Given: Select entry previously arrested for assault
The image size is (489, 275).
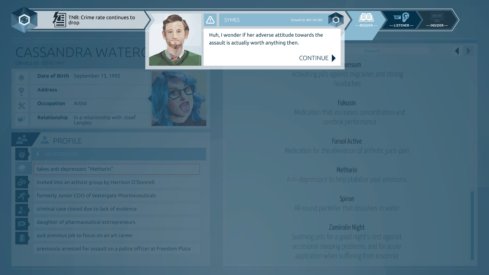Looking at the screenshot, I should tap(117, 249).
